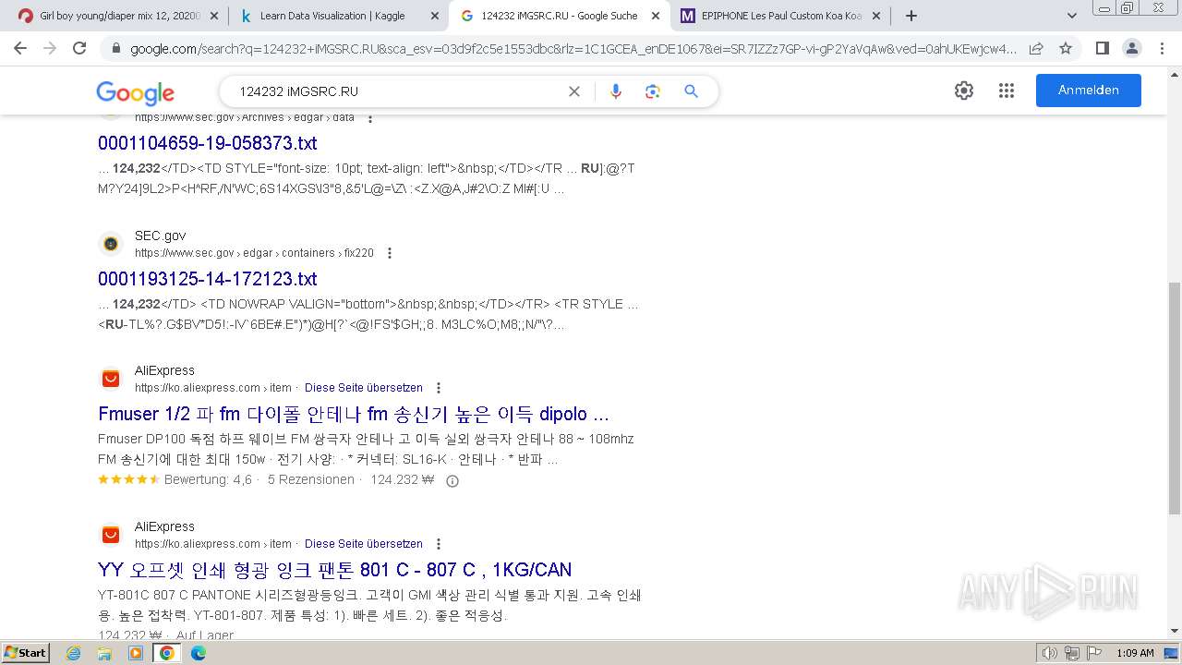Click the SEC.gov site name of fix220 result
The image size is (1182, 665).
point(160,236)
